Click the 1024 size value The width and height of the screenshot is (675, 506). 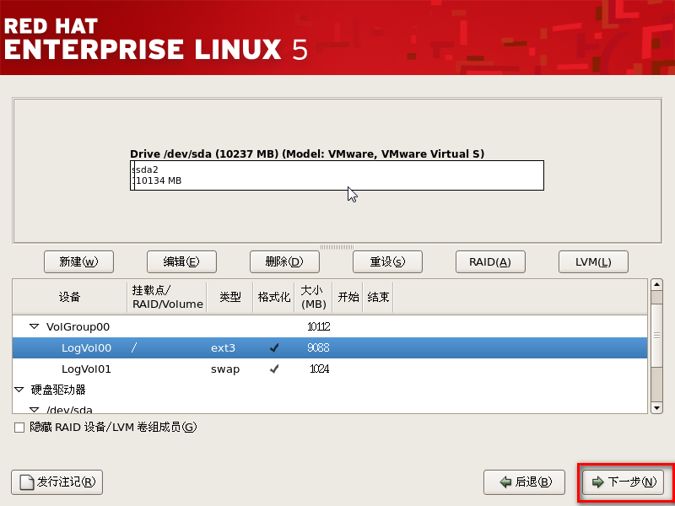(x=320, y=369)
